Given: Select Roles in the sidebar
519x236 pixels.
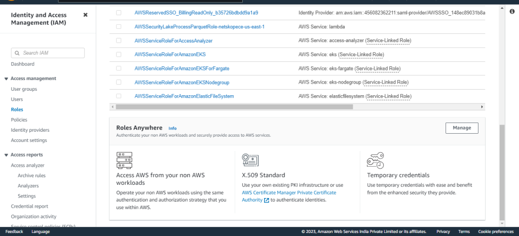Looking at the screenshot, I should 17,109.
